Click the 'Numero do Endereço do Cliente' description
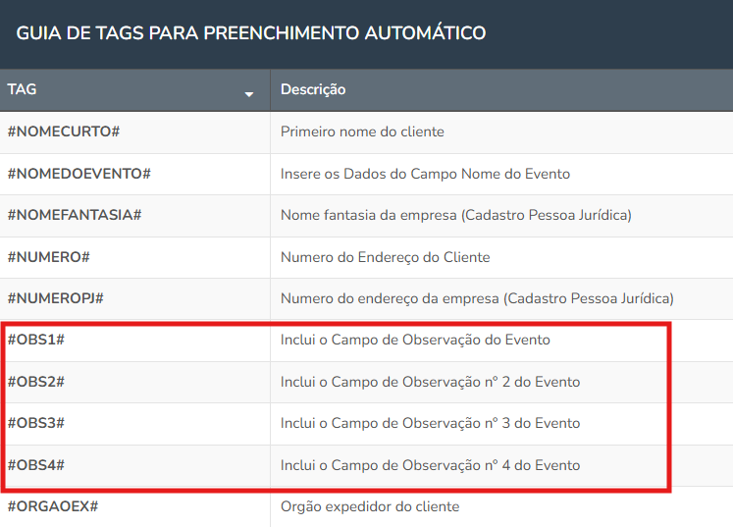This screenshot has height=527, width=733. coord(386,257)
